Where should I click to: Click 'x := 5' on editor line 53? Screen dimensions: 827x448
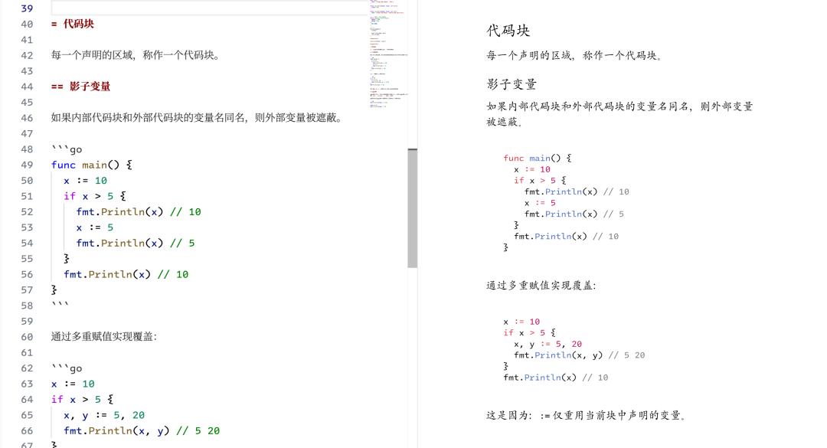tap(94, 227)
